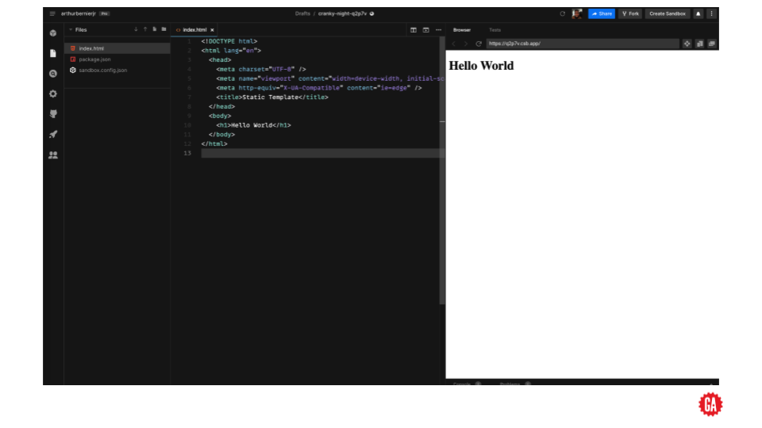Screen dimensions: 762x428
Task: Toggle the split editor layout view
Action: 414,30
